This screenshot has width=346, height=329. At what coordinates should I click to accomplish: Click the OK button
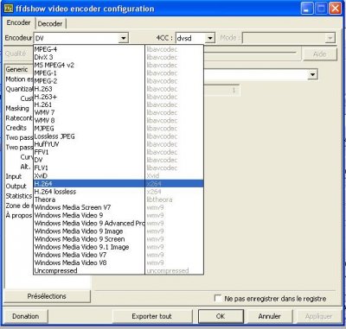coord(221,316)
